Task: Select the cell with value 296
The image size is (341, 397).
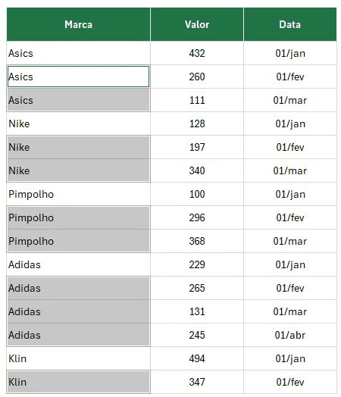Action: (197, 217)
